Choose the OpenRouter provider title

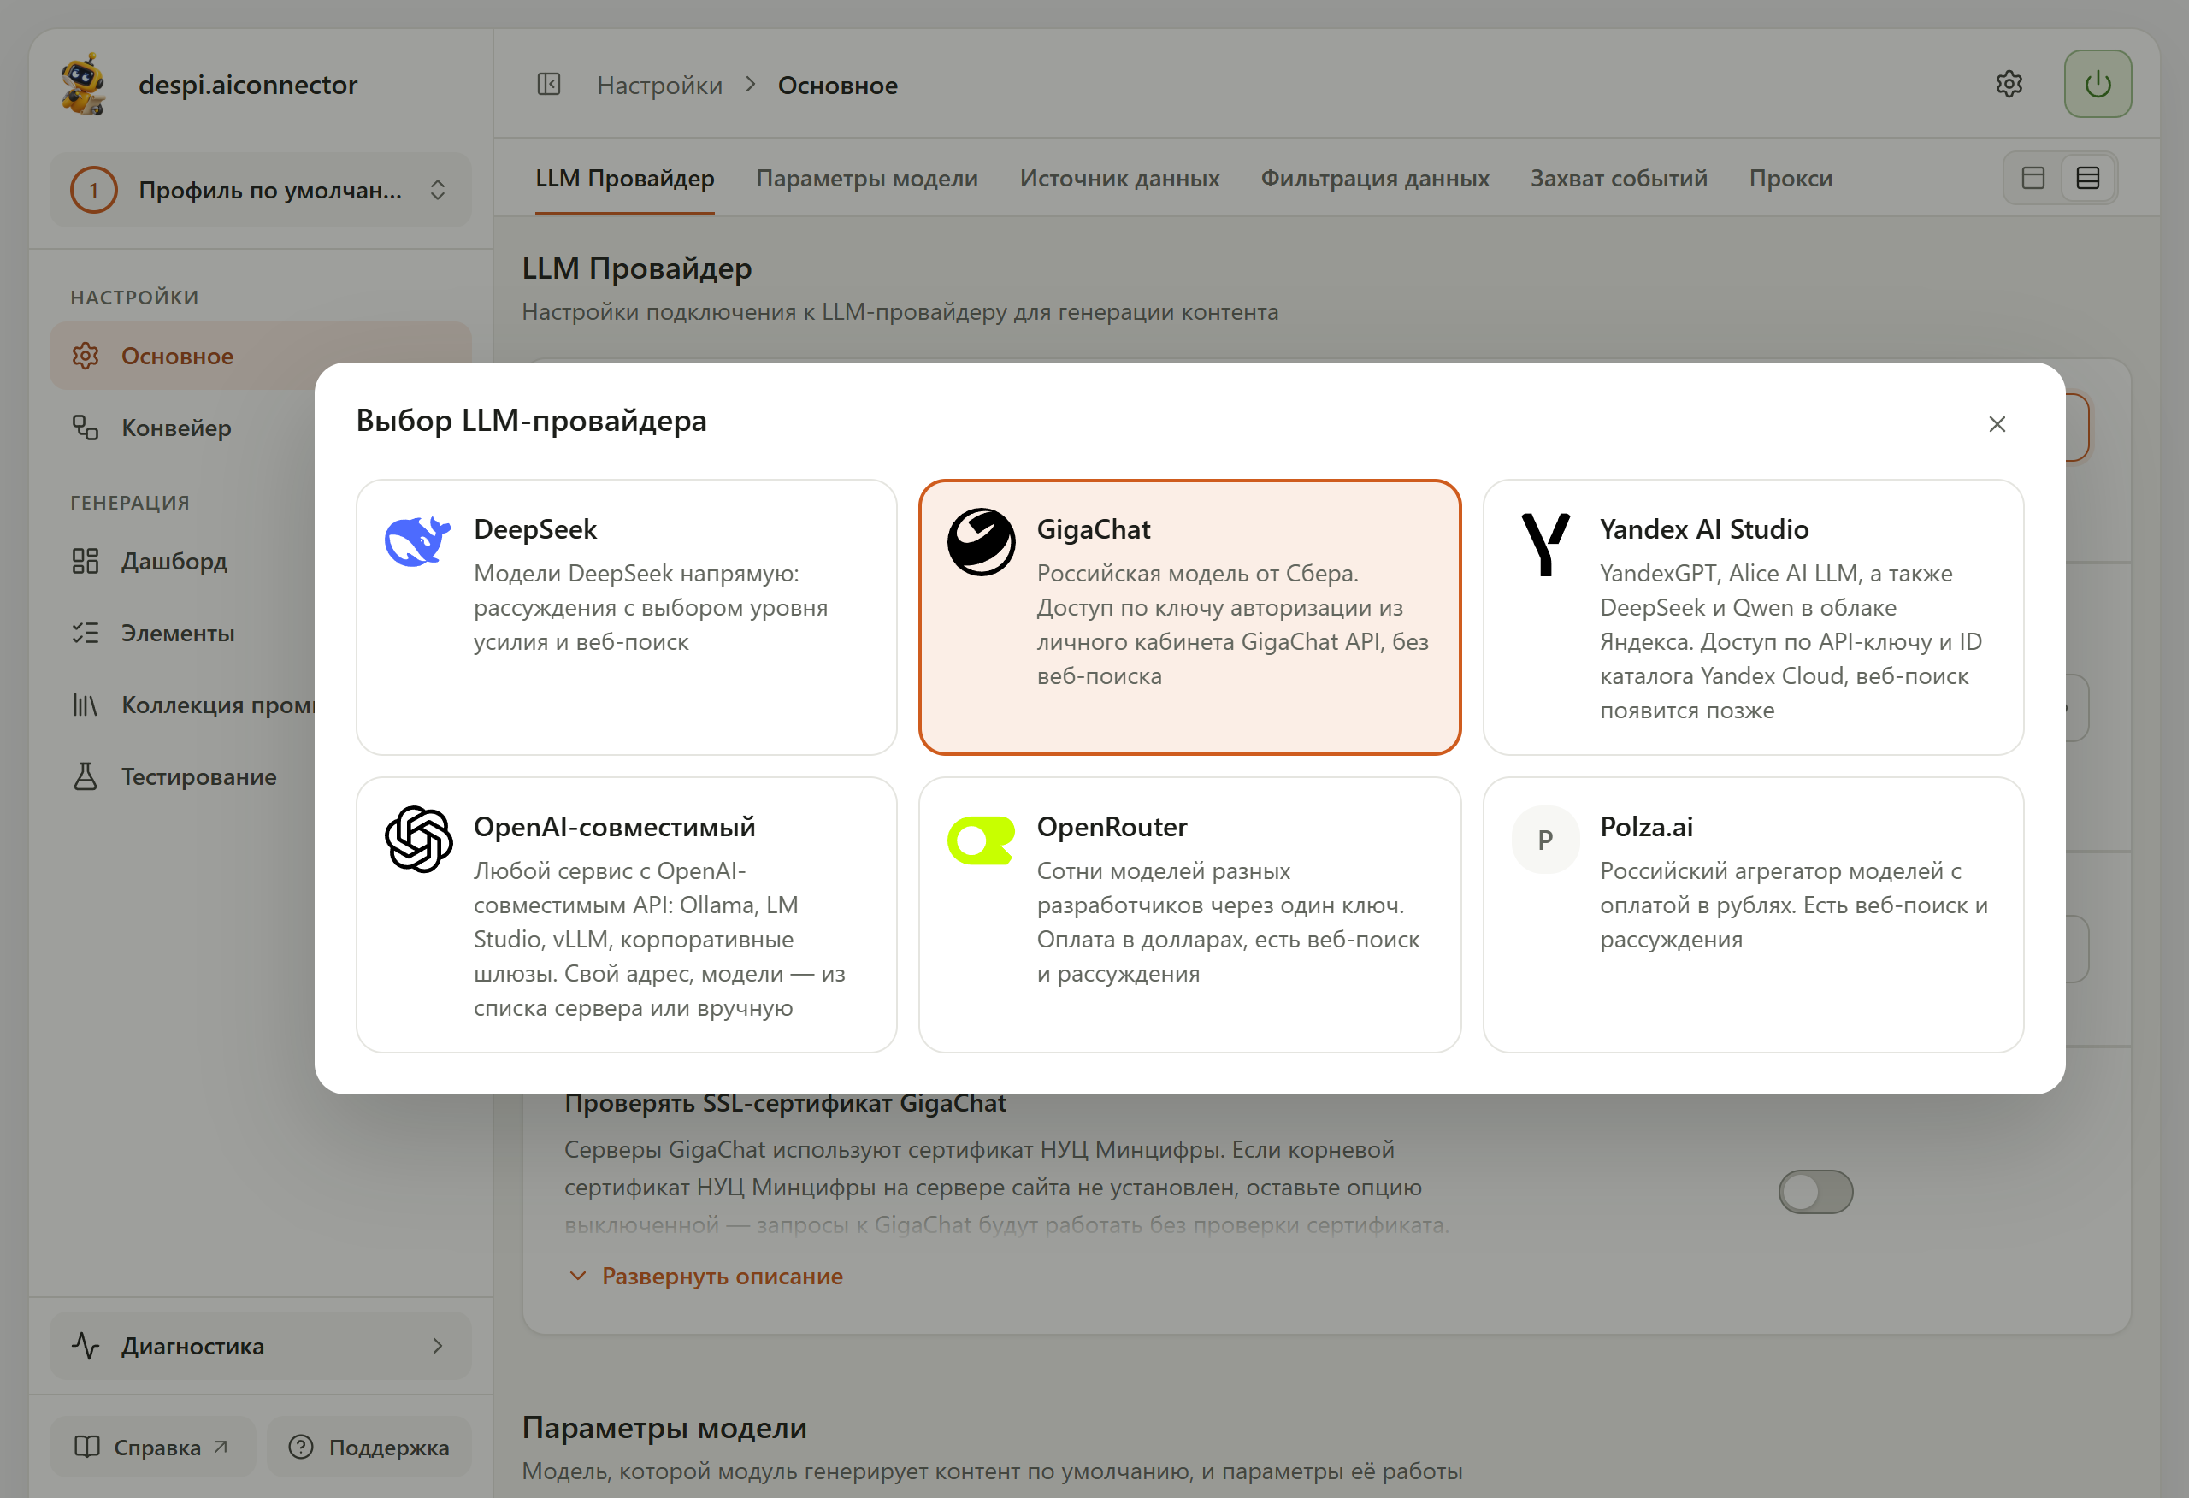coord(1112,827)
